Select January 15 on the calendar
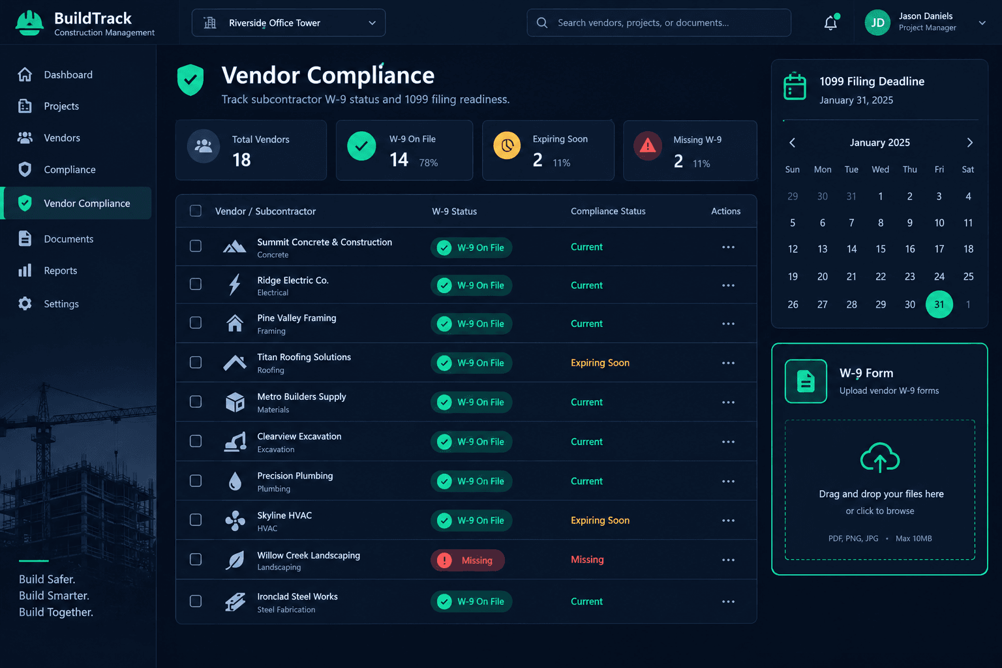This screenshot has width=1002, height=668. coord(881,249)
